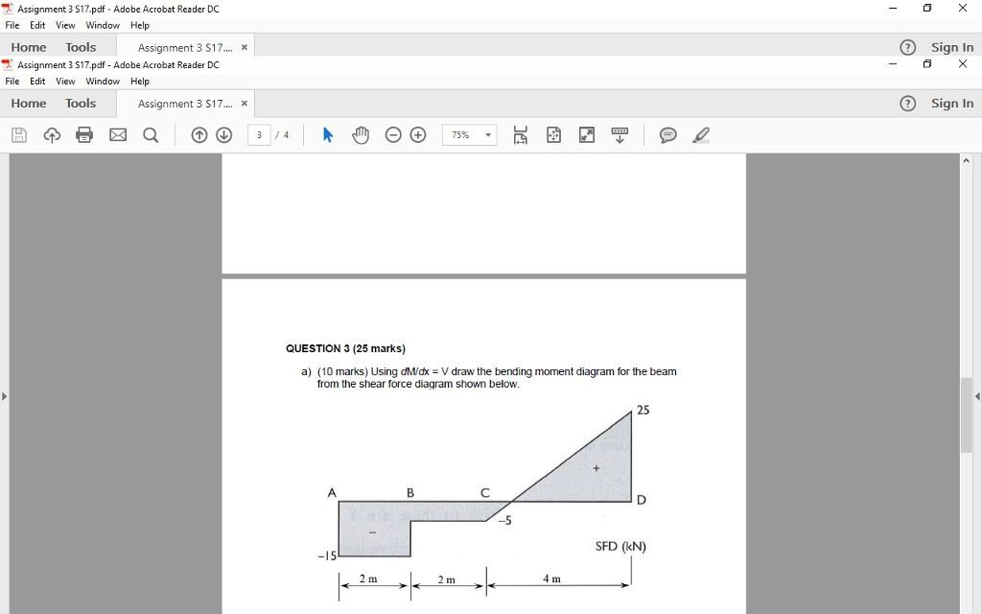Toggle fit one full page view

553,134
